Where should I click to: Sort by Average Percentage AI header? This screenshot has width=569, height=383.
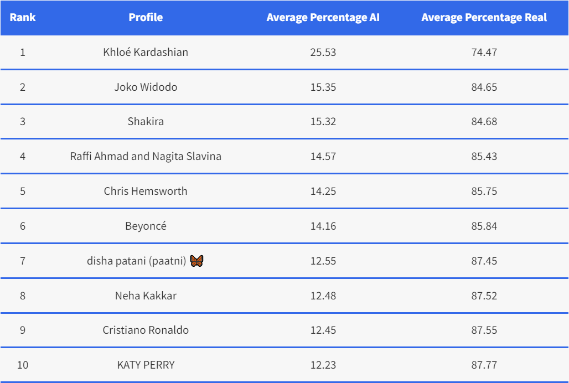click(x=323, y=17)
